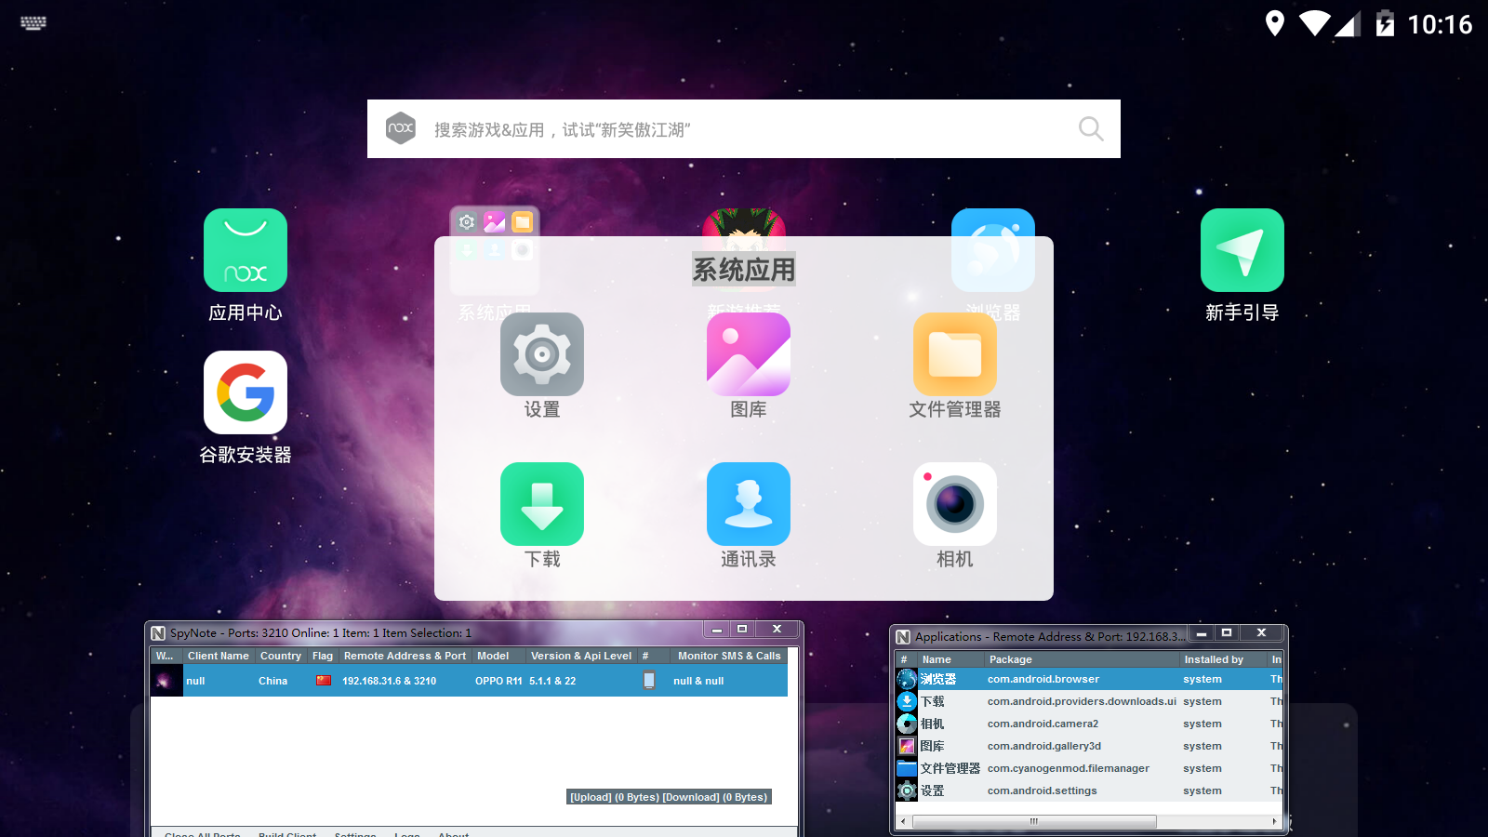Screen dimensions: 1488x837
Task: Open the 图库 gallery app
Action: tap(749, 354)
